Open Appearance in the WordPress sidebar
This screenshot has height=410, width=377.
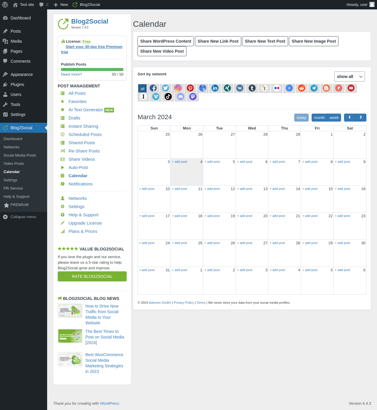click(x=24, y=74)
